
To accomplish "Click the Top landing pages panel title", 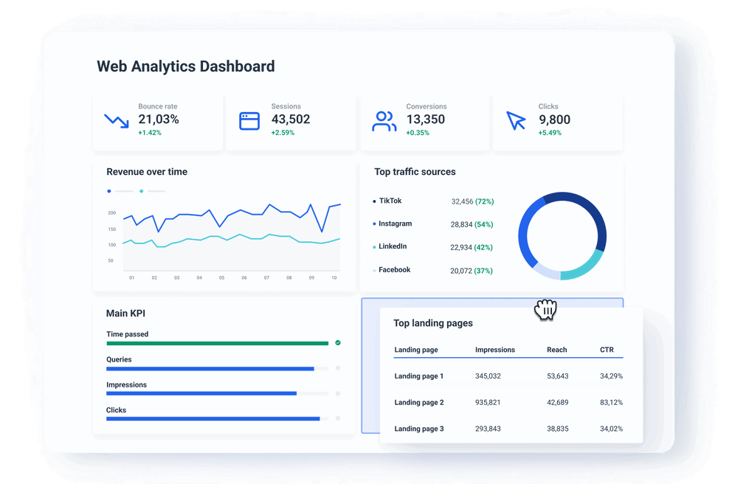I will [435, 323].
